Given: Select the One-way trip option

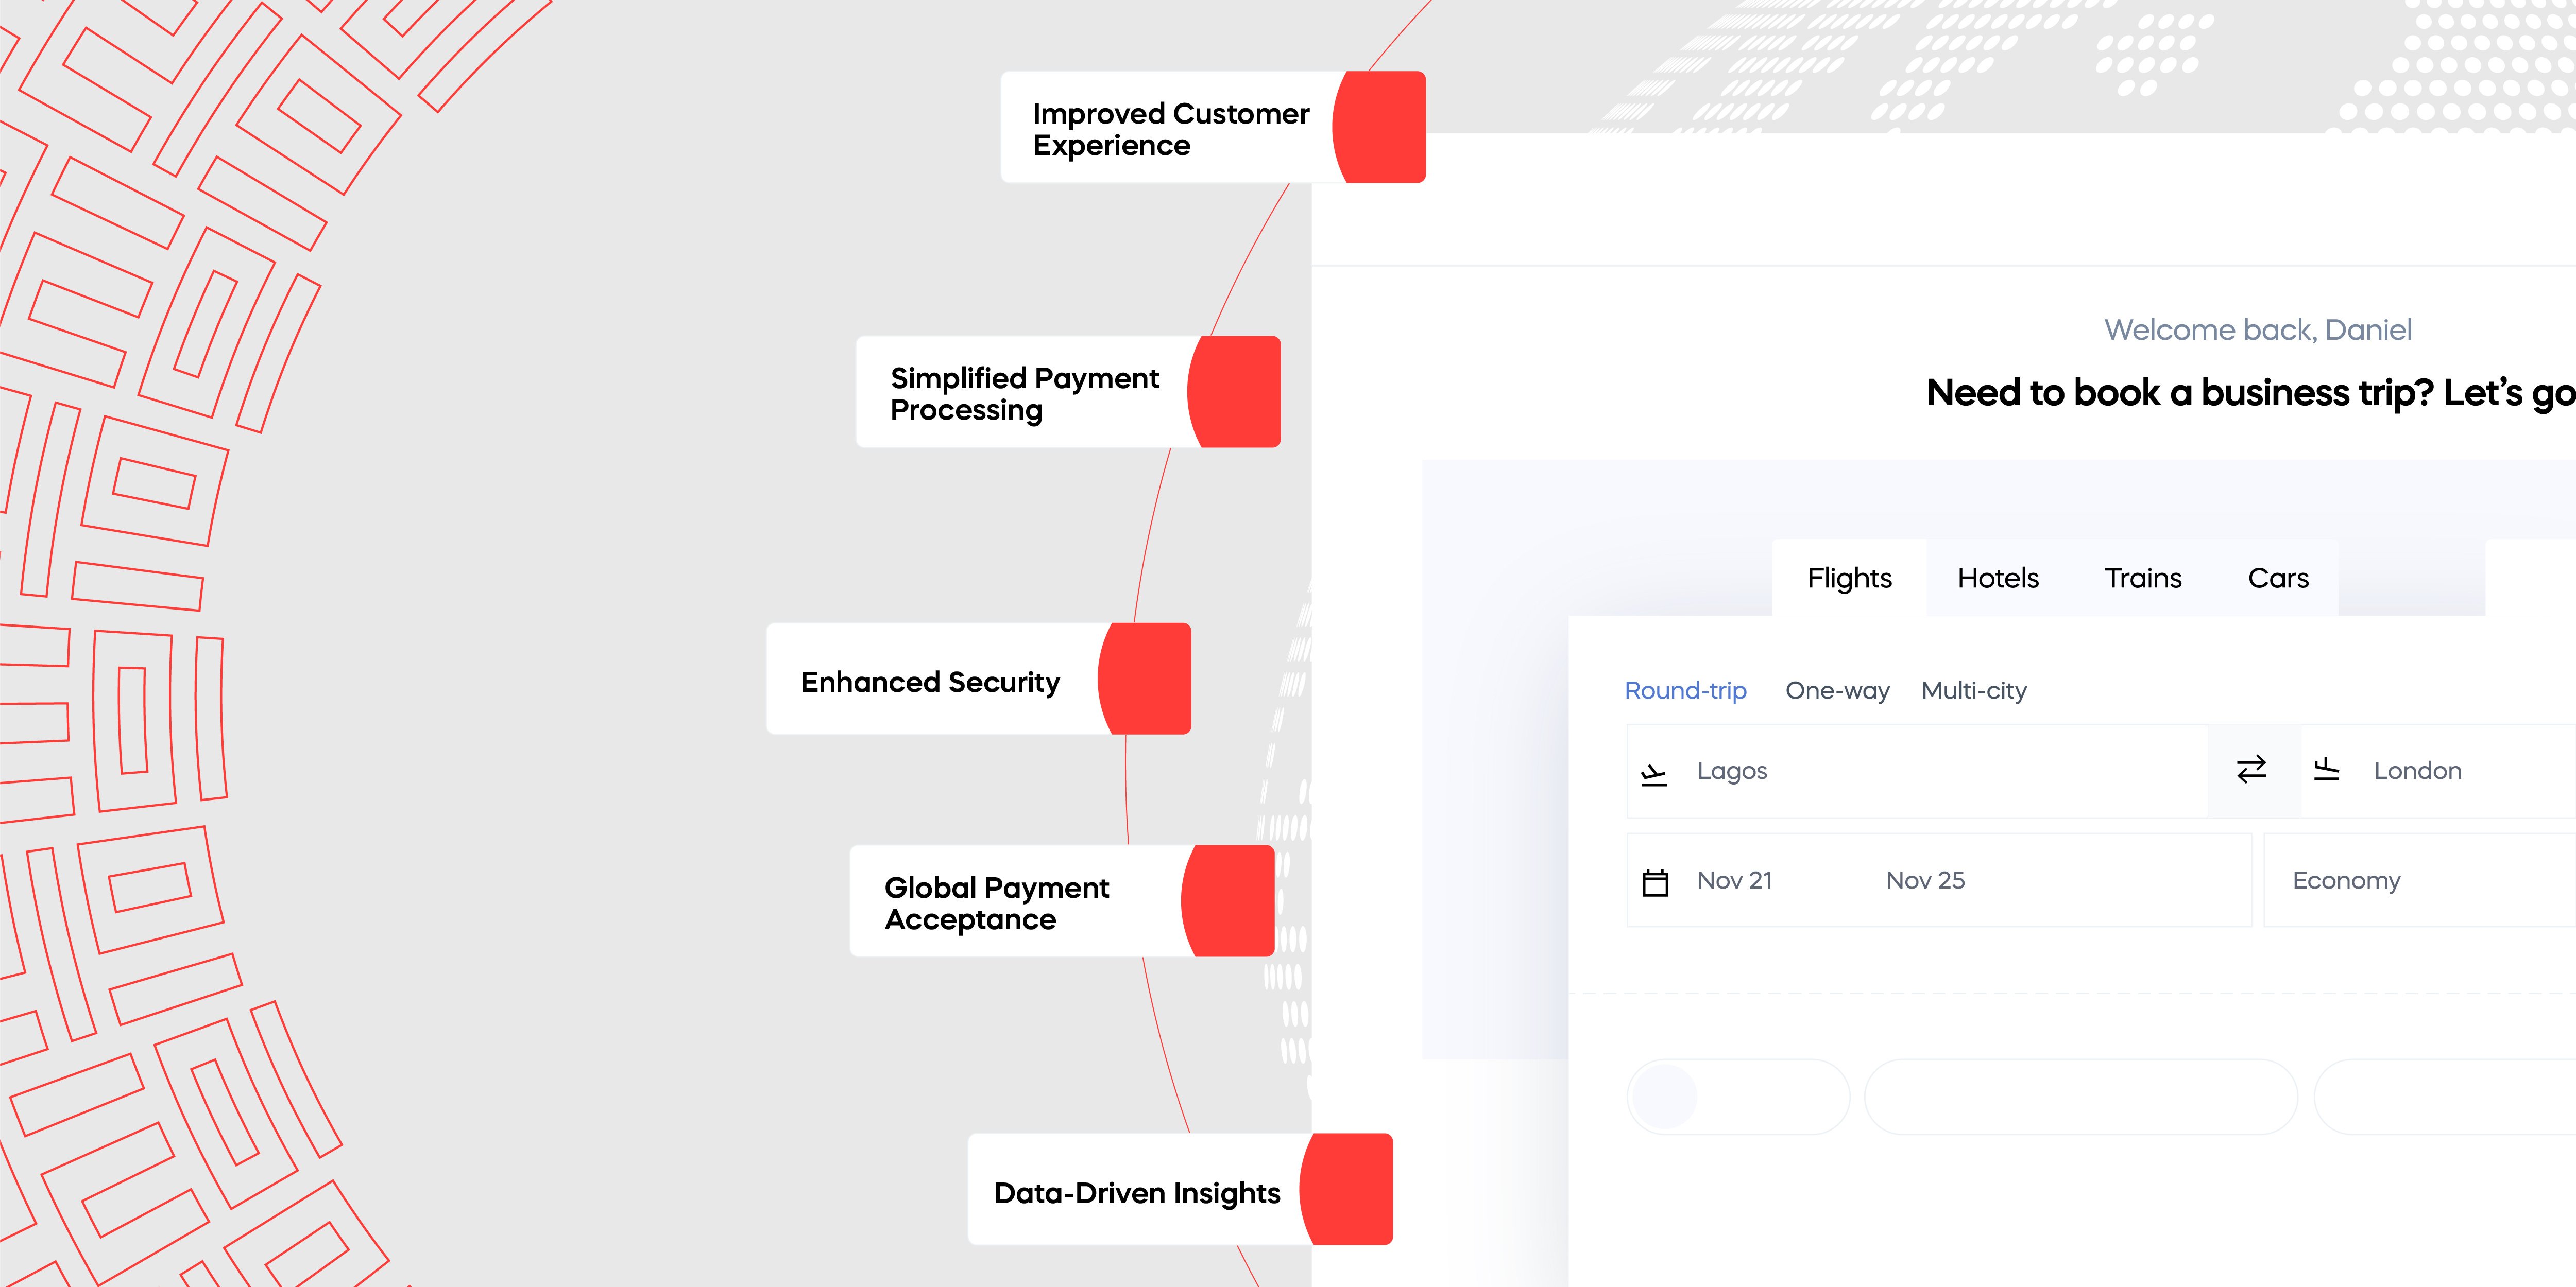Looking at the screenshot, I should pos(1837,690).
